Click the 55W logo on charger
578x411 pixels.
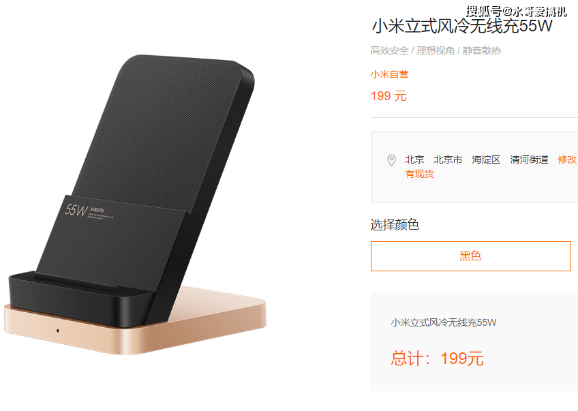pos(76,210)
